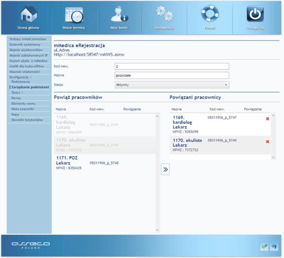This screenshot has height=258, width=284.
Task: Expand the Treści submenu
Action: pos(17,93)
